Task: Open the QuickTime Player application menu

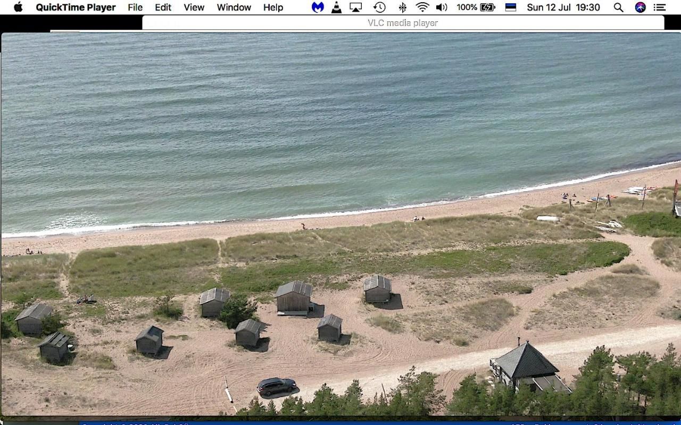Action: [x=76, y=7]
